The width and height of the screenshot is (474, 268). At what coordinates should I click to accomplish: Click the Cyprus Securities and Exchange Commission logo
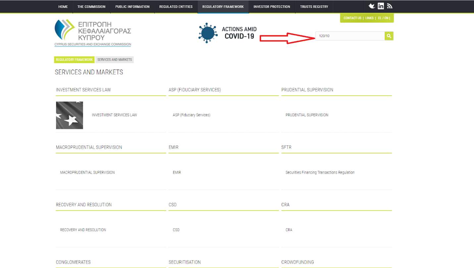(93, 32)
